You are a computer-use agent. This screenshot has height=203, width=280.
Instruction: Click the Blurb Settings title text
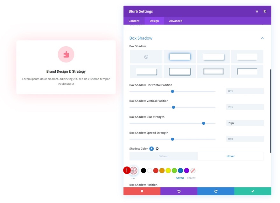click(x=141, y=11)
